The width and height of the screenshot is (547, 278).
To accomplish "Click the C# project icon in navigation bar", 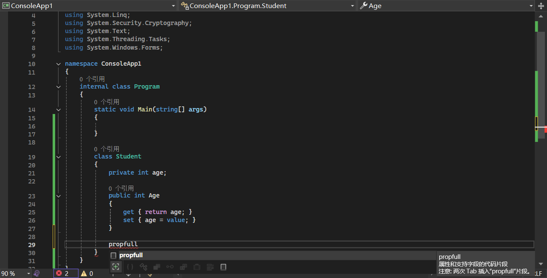I will point(6,6).
